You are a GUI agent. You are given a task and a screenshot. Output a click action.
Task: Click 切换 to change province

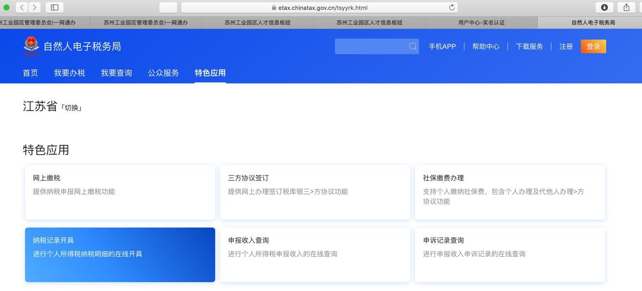click(71, 108)
